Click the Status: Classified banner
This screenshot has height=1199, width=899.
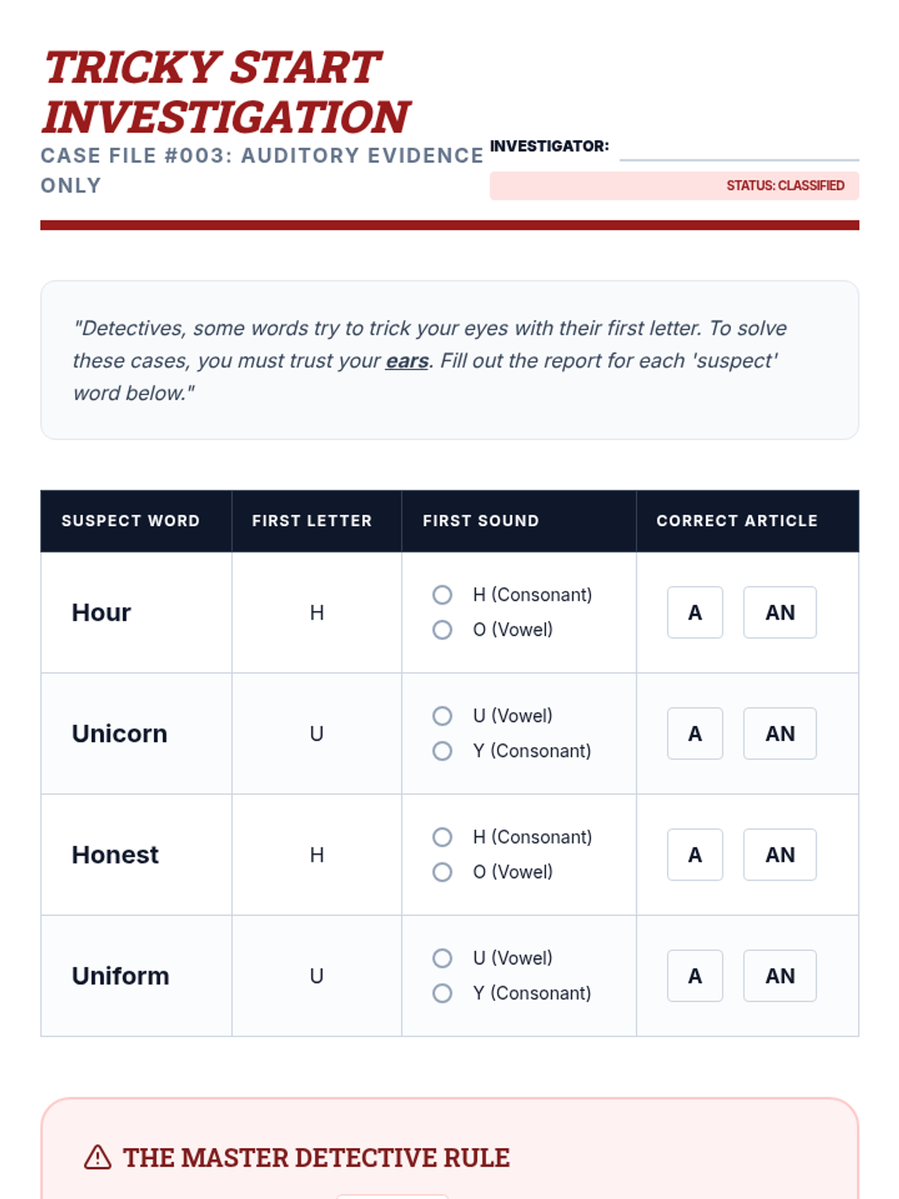(x=674, y=186)
